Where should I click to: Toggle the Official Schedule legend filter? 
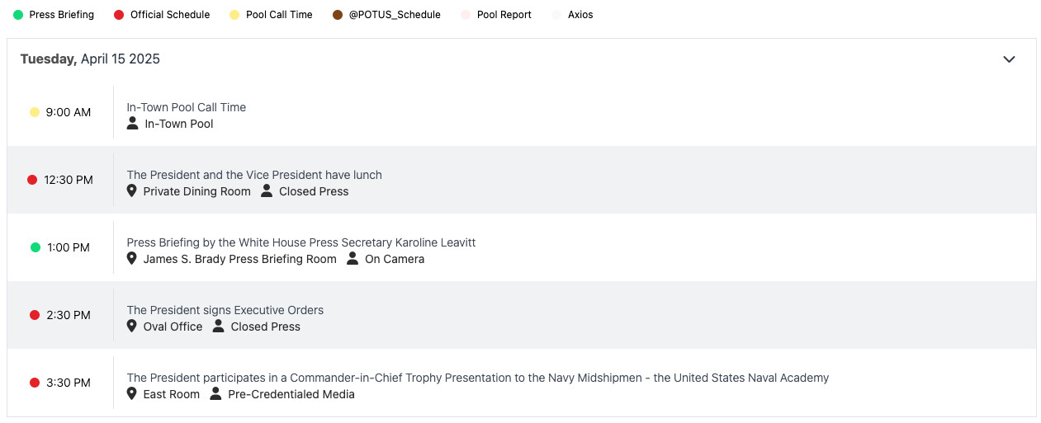162,15
